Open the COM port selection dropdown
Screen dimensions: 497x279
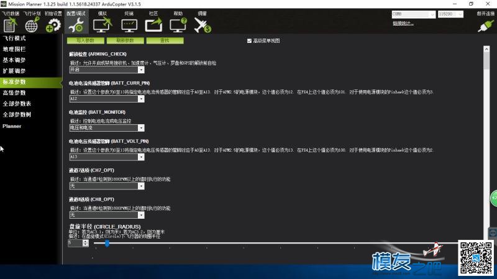(x=414, y=14)
